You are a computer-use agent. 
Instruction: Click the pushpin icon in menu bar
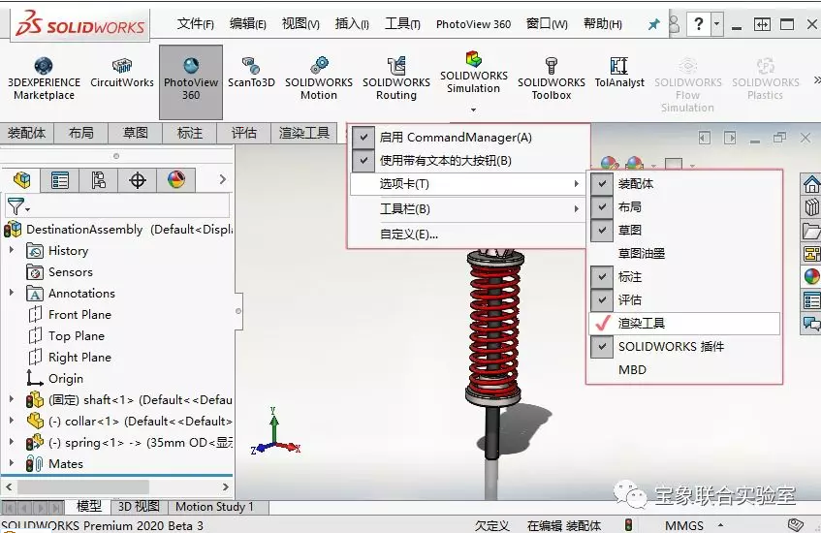pos(654,24)
